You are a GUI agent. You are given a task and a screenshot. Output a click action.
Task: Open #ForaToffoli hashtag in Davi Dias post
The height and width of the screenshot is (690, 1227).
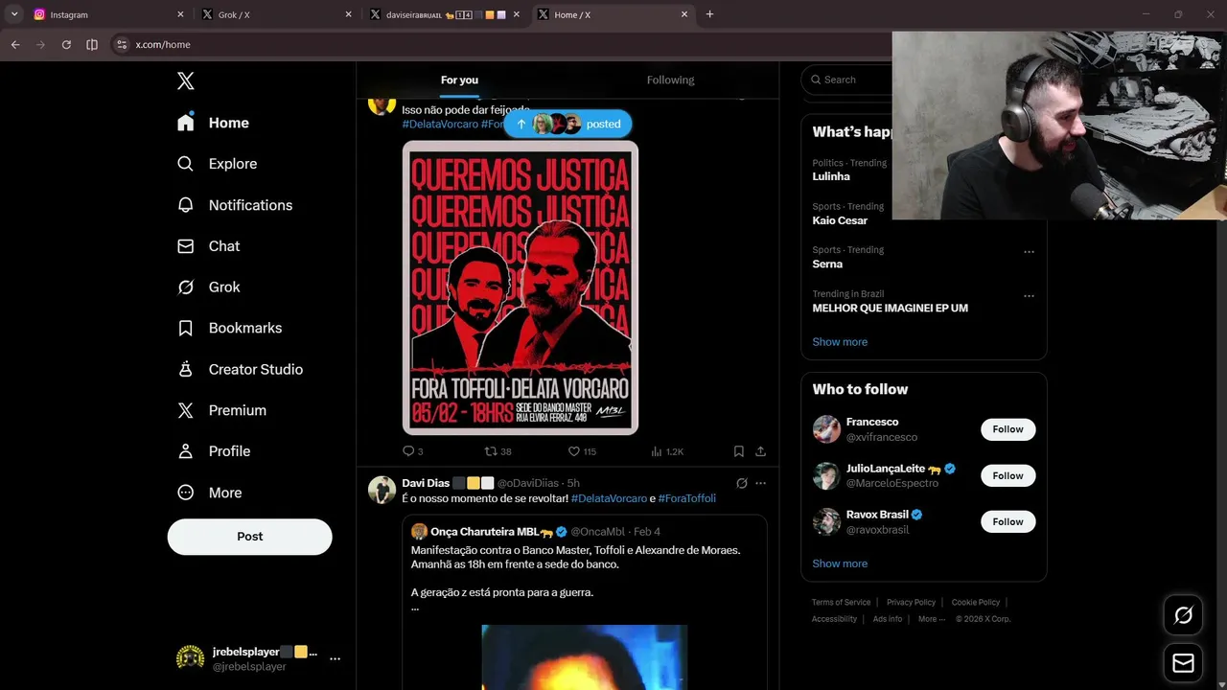tap(686, 498)
